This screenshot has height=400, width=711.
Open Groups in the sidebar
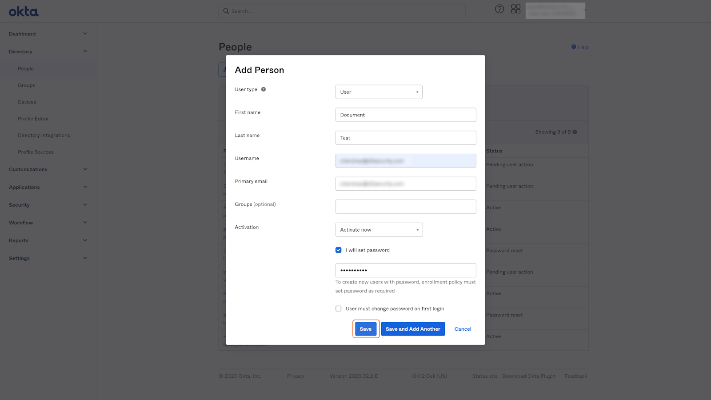tap(26, 85)
